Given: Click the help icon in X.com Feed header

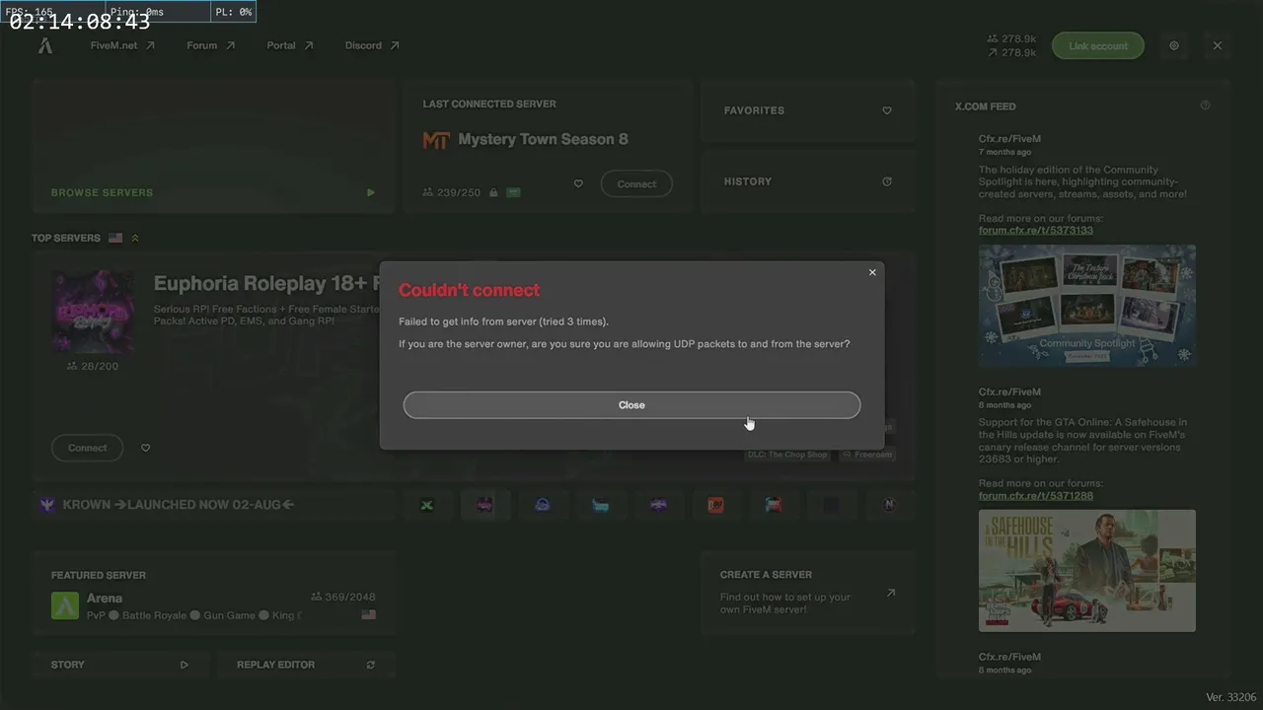Looking at the screenshot, I should pyautogui.click(x=1205, y=106).
